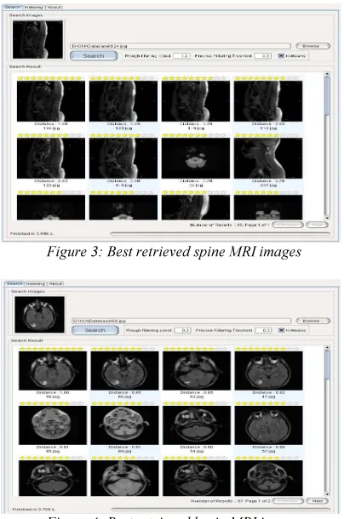Click scroll-down arrow in spine results list

(327, 218)
